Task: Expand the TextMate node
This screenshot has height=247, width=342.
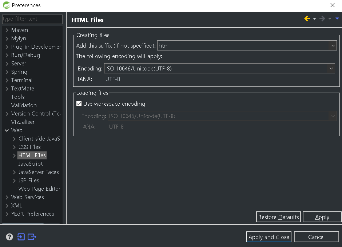Action: [x=7, y=89]
